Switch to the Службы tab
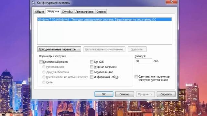 tap(67, 12)
